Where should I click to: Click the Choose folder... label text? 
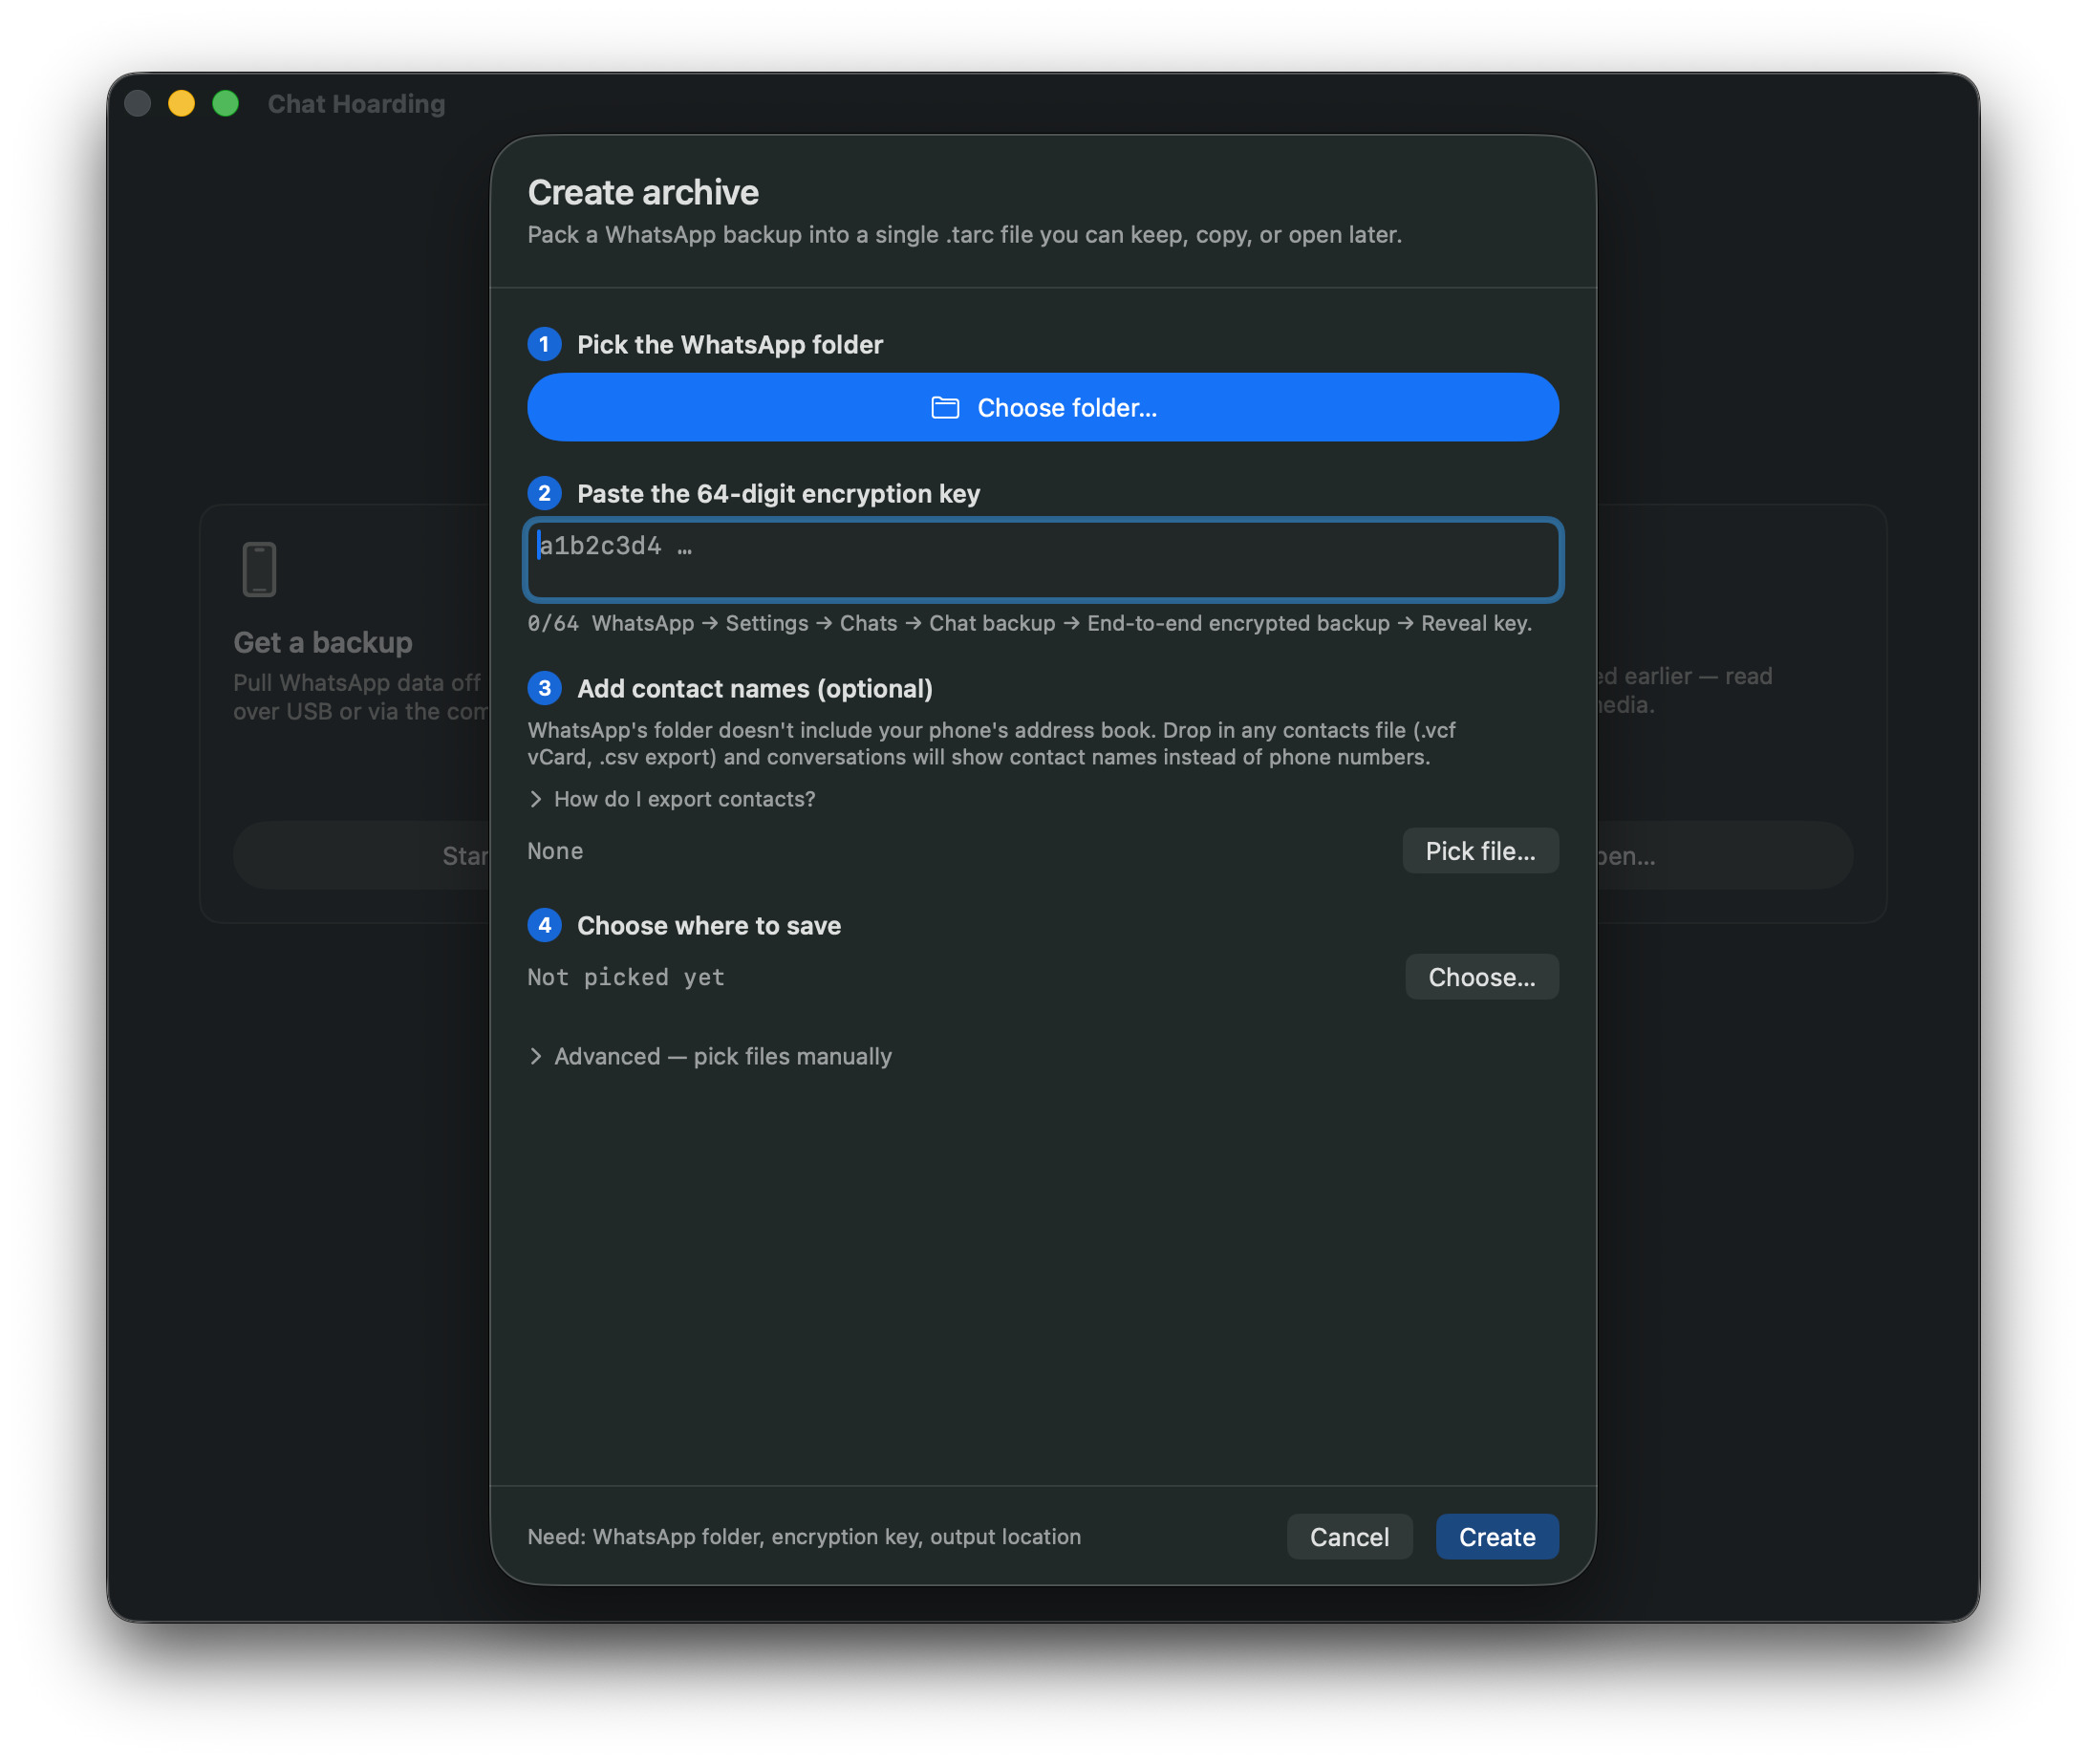tap(1067, 408)
